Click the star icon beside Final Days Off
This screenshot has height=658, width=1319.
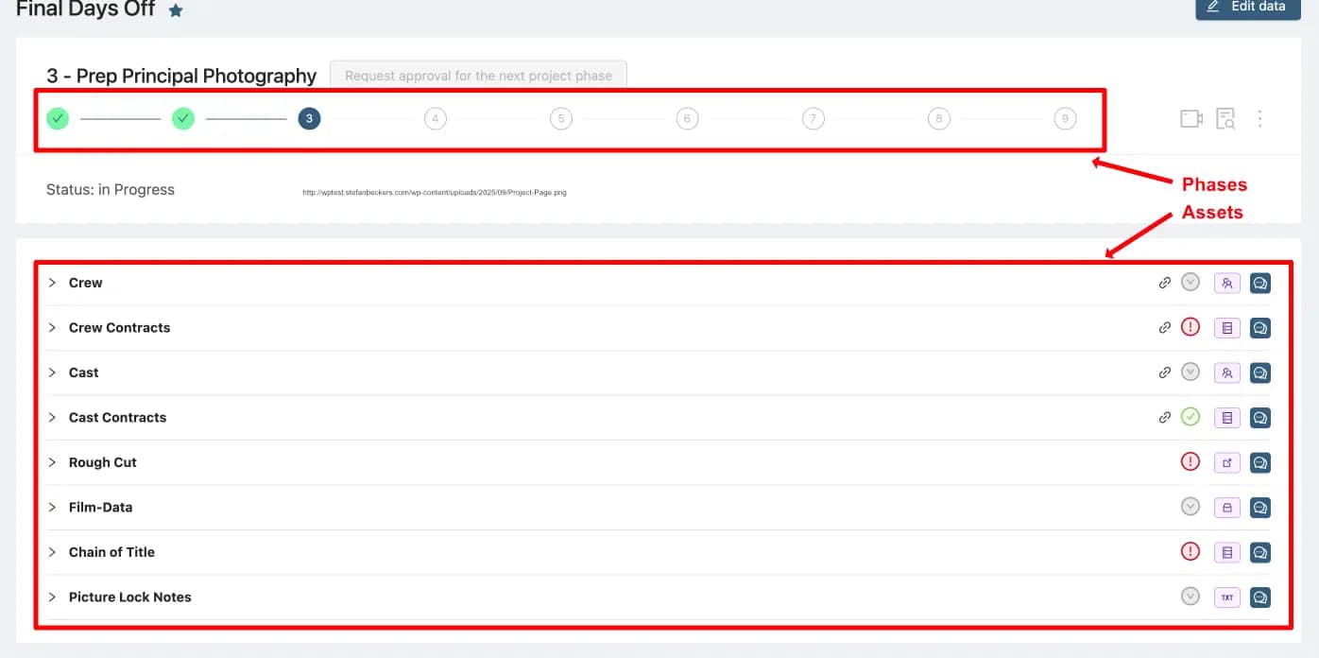tap(176, 10)
